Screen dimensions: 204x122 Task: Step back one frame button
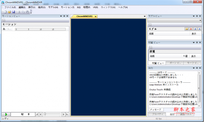tap(41, 114)
